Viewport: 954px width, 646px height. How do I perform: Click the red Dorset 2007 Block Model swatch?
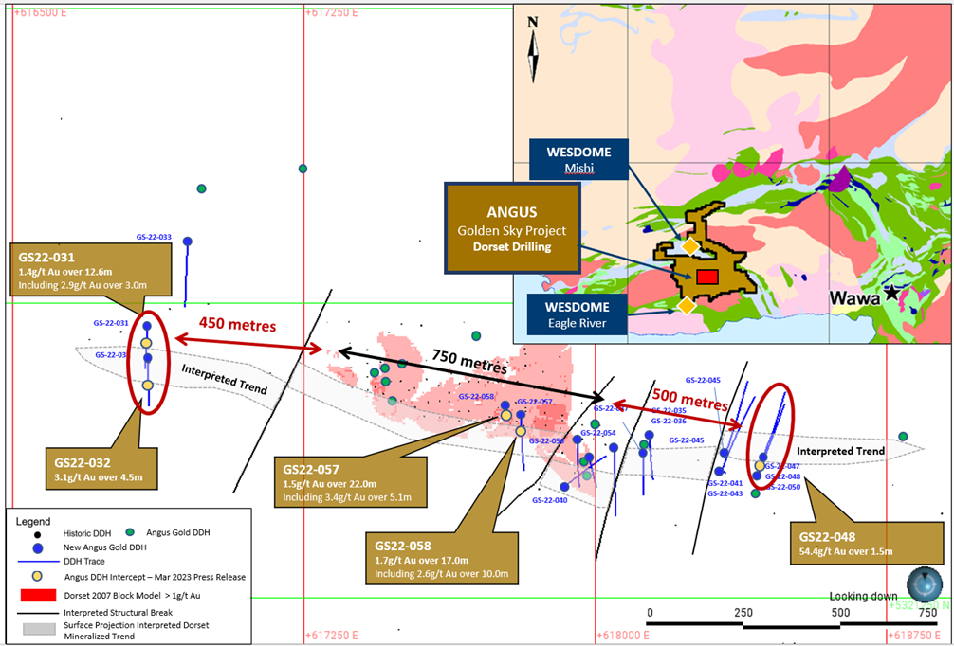coord(38,597)
